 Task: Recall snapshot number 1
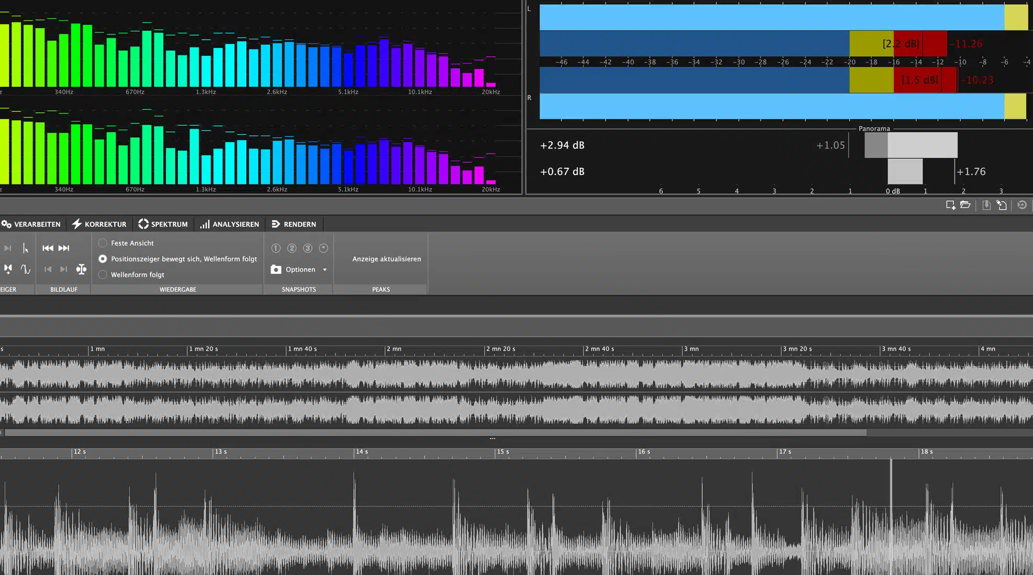click(276, 248)
